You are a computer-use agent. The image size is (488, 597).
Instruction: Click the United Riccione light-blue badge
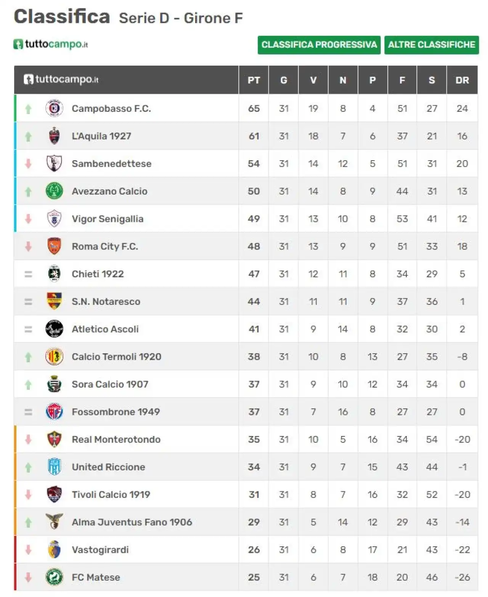point(54,467)
